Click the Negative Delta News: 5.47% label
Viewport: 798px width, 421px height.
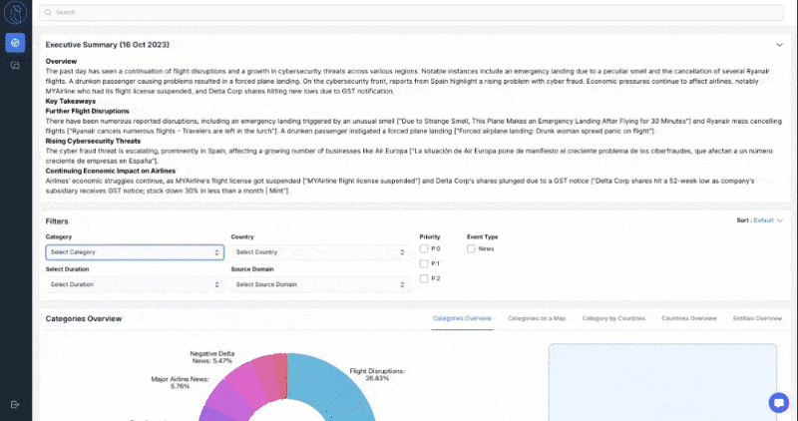pyautogui.click(x=212, y=357)
